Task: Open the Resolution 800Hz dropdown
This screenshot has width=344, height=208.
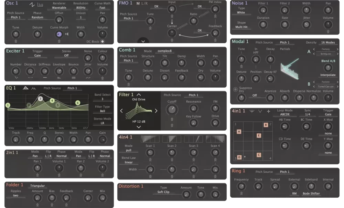Action: click(81, 8)
